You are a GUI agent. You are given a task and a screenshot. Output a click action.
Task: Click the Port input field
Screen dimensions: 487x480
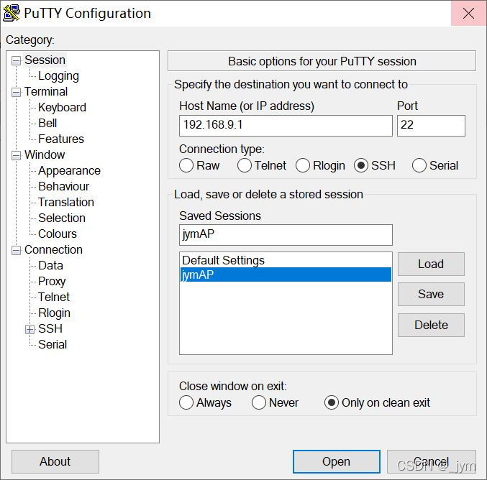431,126
